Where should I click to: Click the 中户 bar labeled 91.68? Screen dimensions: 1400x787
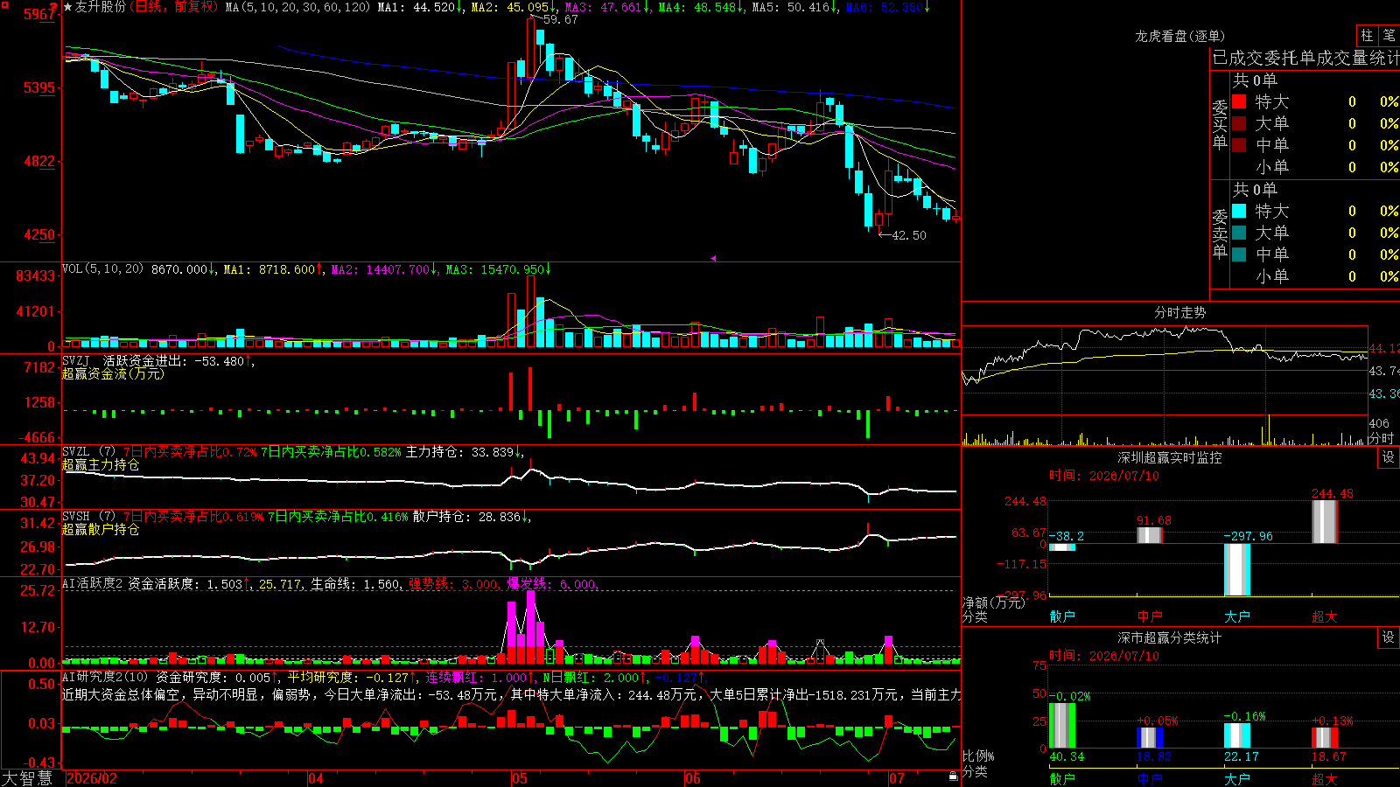point(1150,535)
